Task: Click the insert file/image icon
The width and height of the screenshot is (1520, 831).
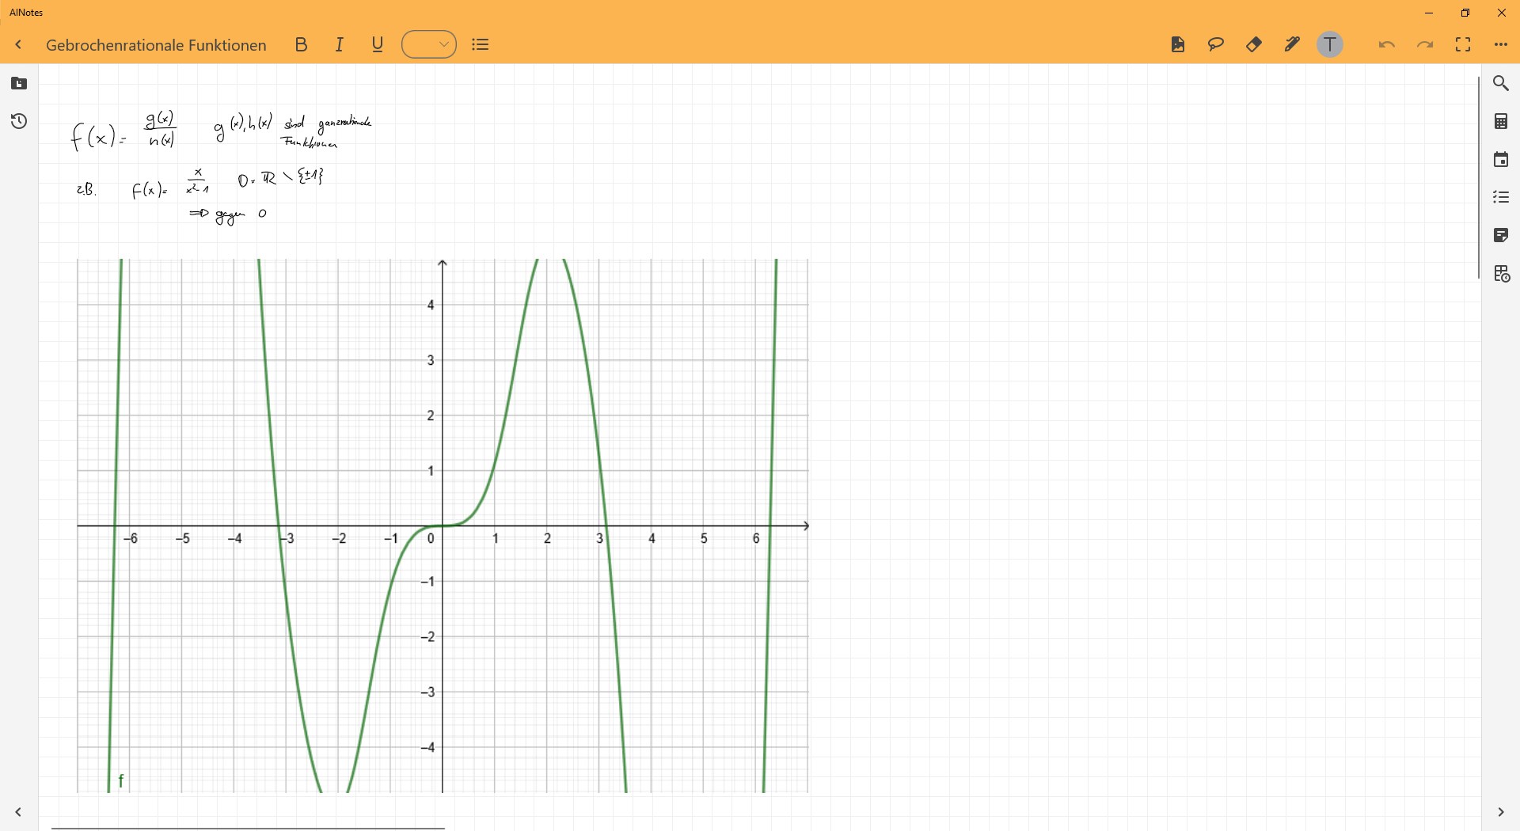Action: point(1178,44)
